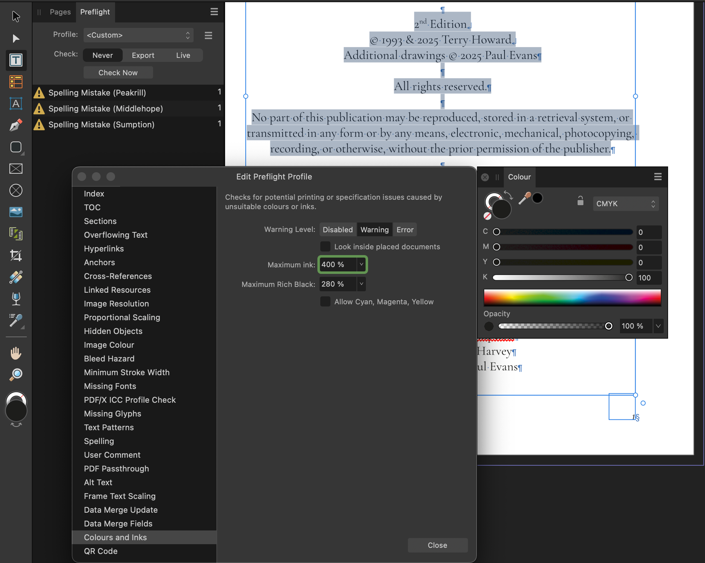Select the View Hand tool
705x563 pixels.
16,353
